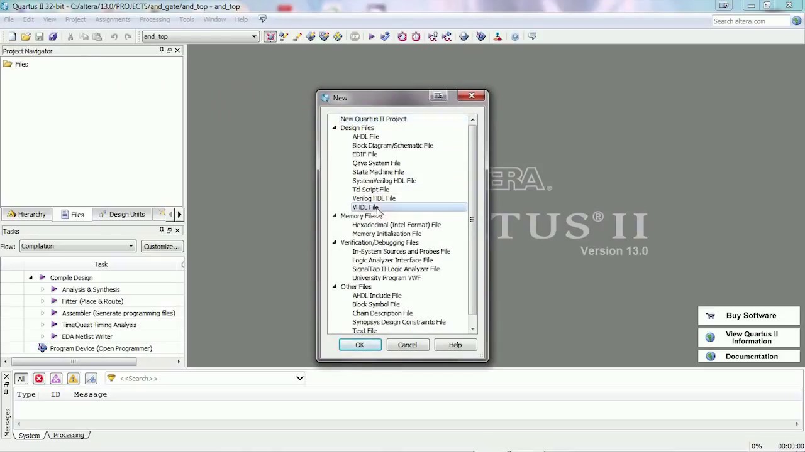Click the New dialog vertical scrollbar
Screen dimensions: 805x452
coord(472,219)
